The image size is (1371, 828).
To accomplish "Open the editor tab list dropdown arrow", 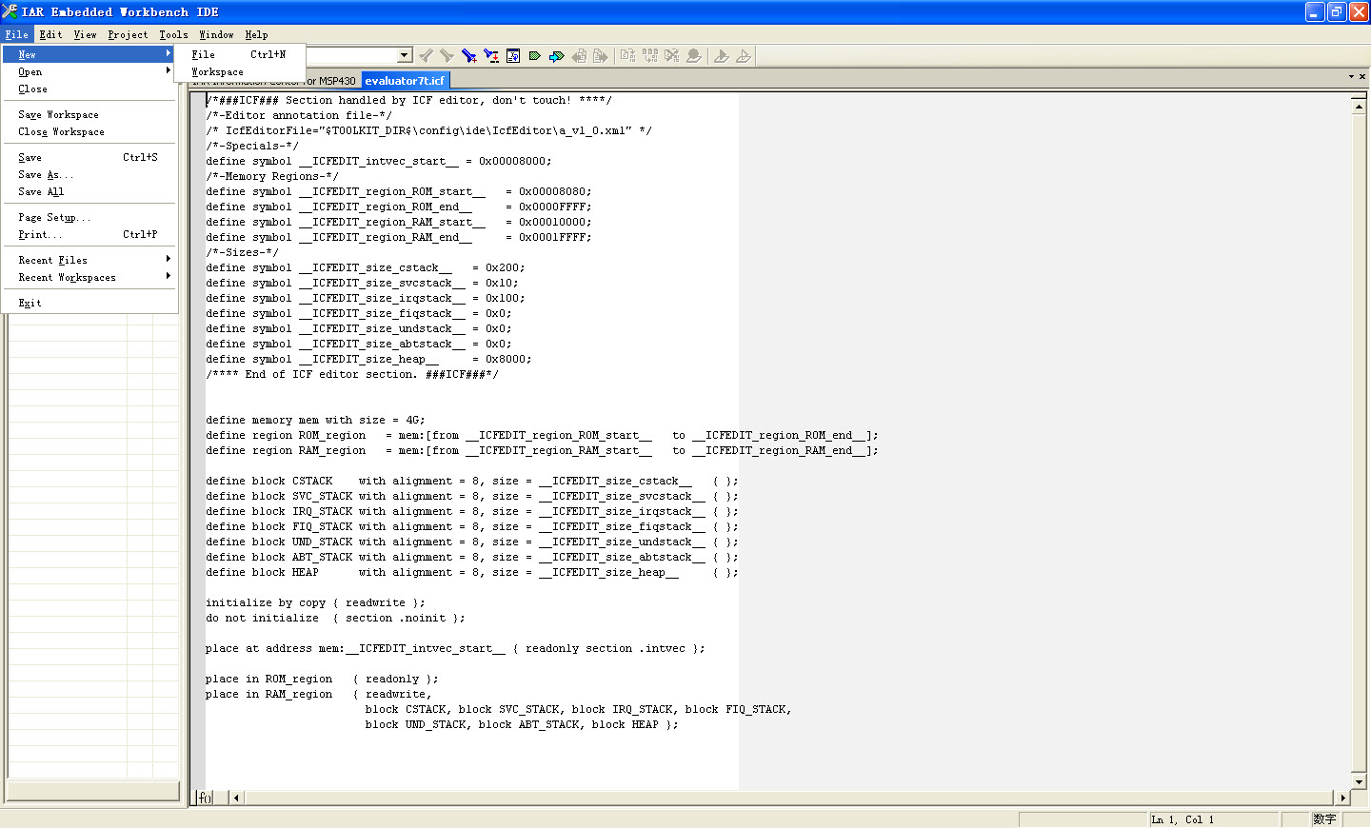I will click(1351, 77).
